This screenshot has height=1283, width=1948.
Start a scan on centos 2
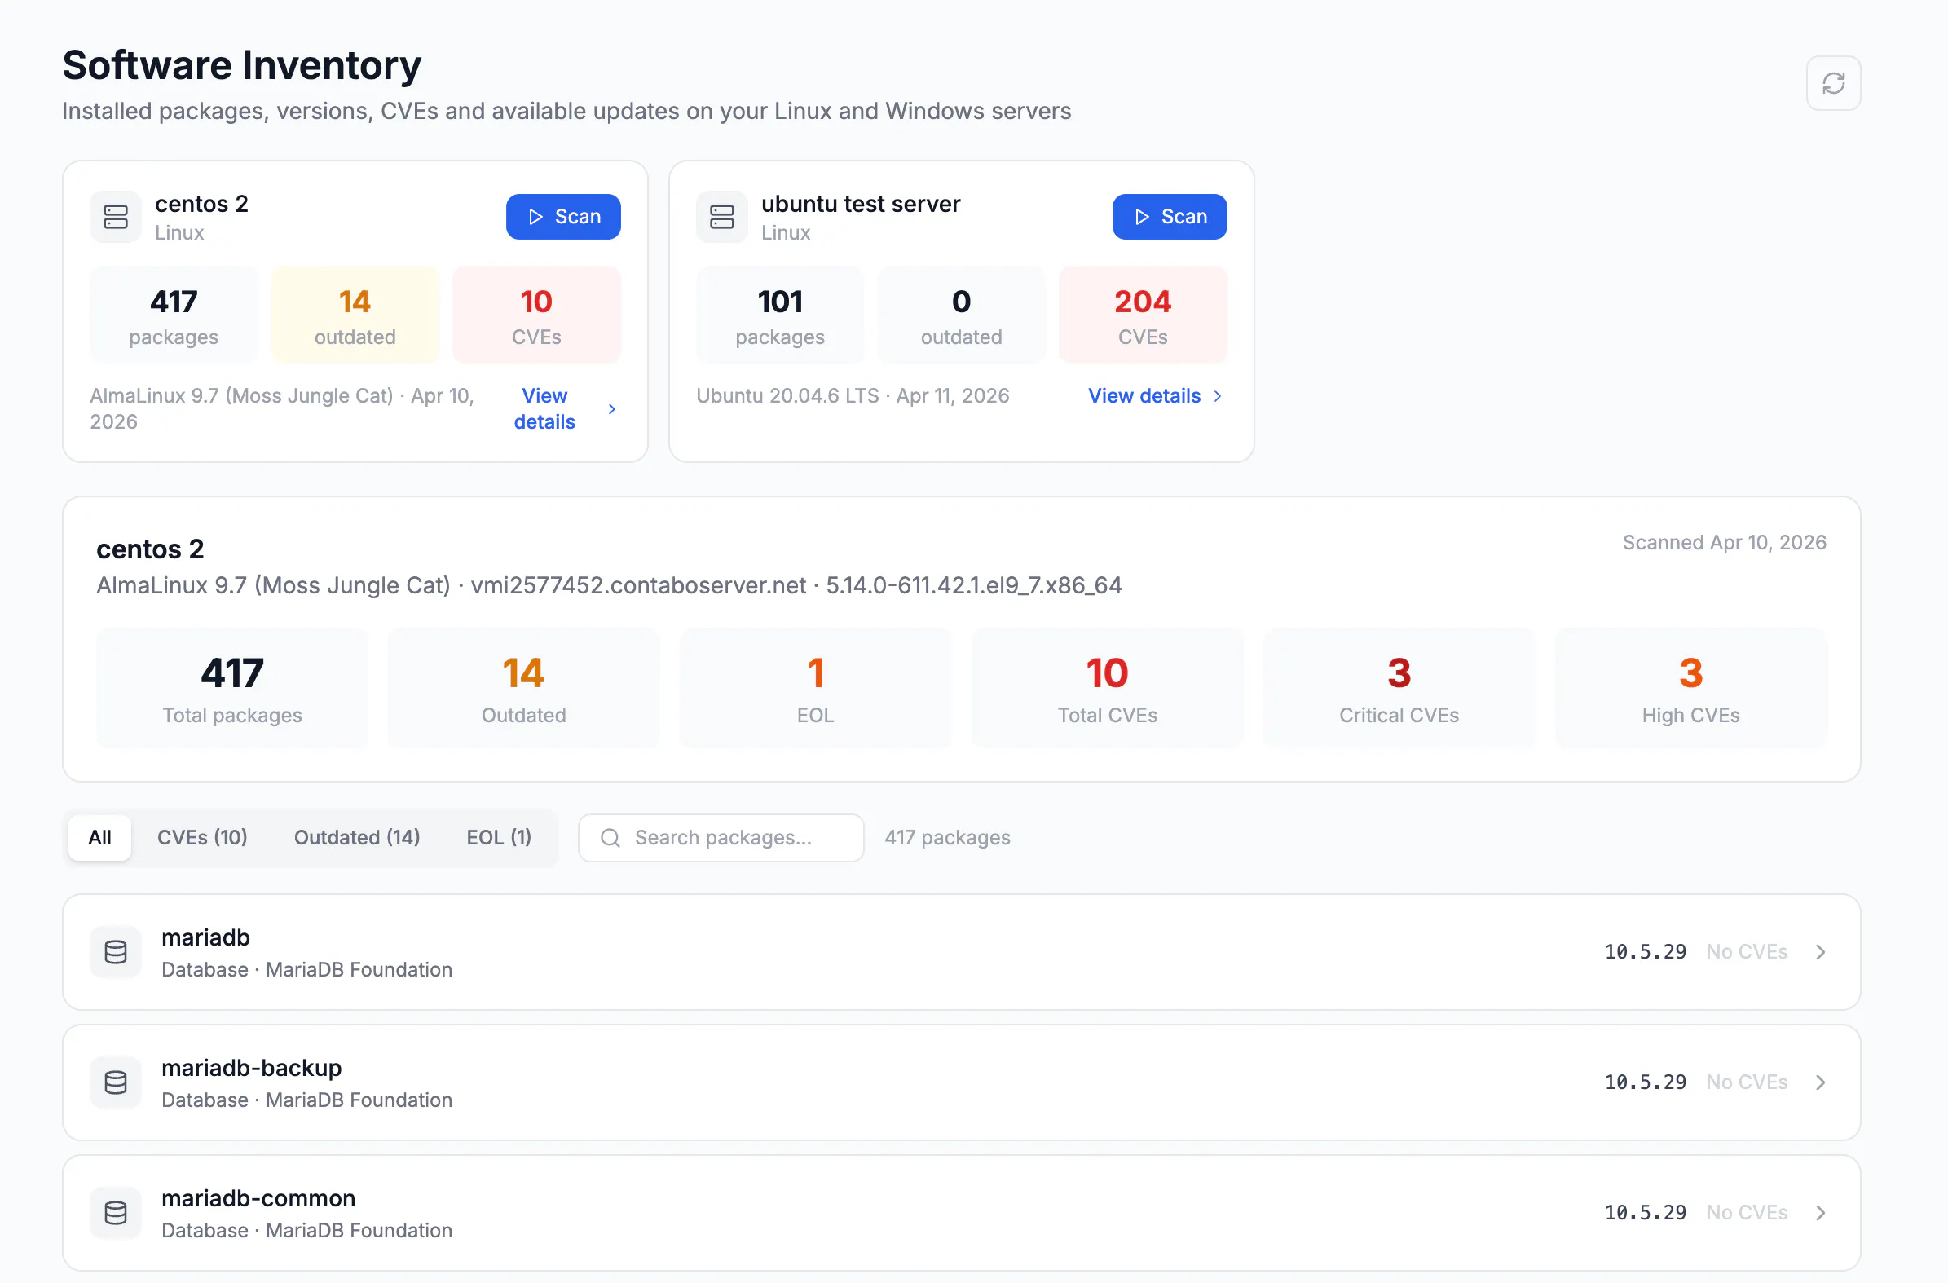(x=563, y=216)
